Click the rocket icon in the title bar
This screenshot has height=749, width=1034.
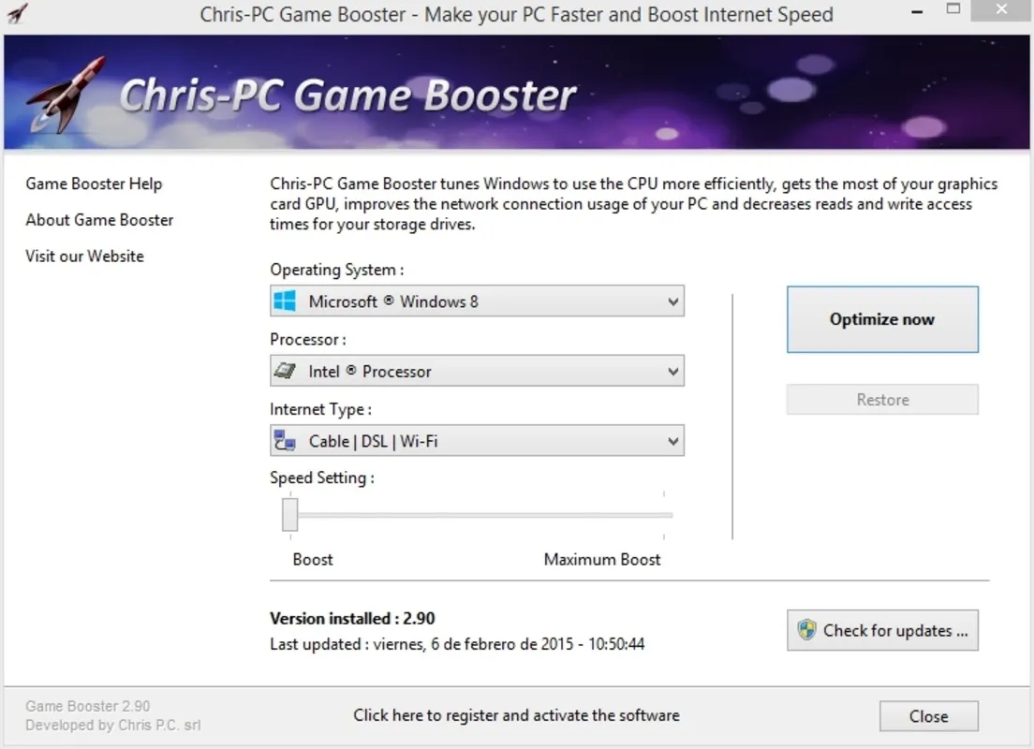[17, 13]
